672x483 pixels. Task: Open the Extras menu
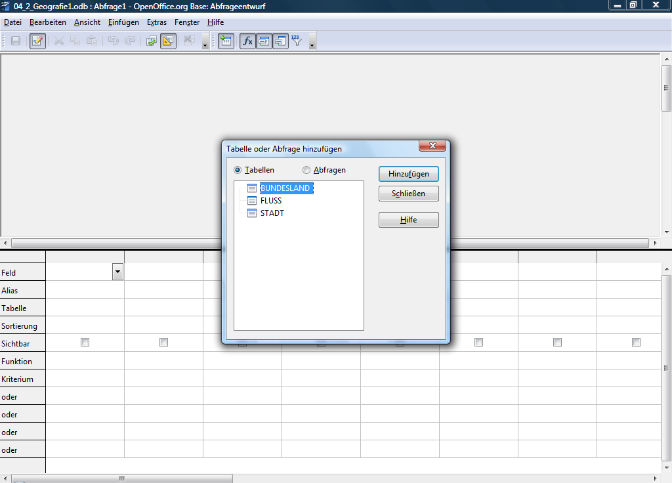coord(157,22)
